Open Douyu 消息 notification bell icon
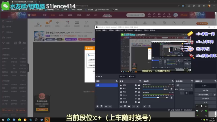This screenshot has height=122, width=217. 164,15
